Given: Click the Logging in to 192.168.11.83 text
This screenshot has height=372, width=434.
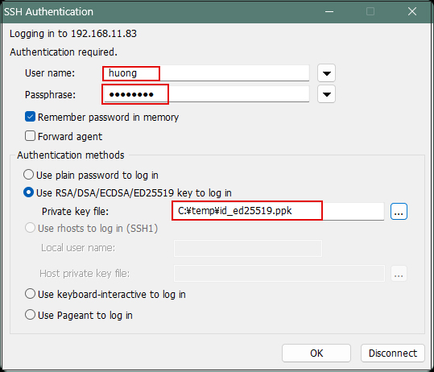Looking at the screenshot, I should click(x=73, y=34).
